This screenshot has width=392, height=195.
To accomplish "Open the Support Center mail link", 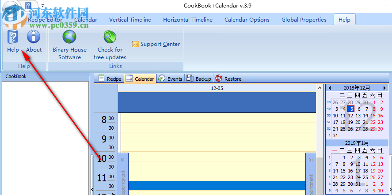I will point(156,44).
